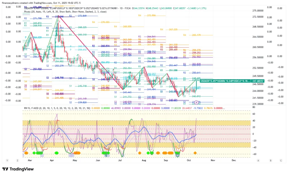Click the Jul label on time axis

(120, 160)
